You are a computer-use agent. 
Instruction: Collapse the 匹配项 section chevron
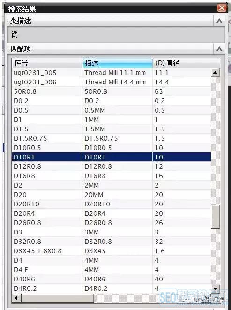click(x=219, y=49)
